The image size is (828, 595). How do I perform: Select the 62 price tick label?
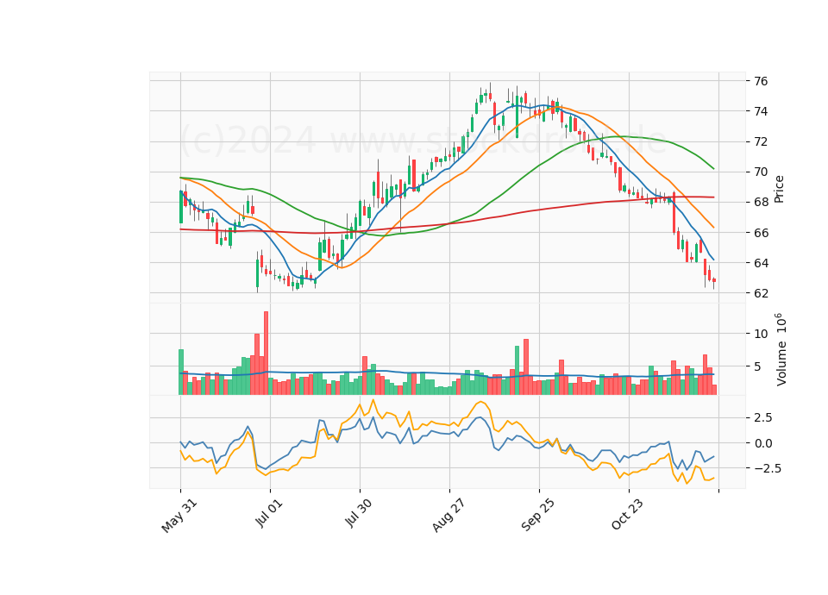point(761,293)
